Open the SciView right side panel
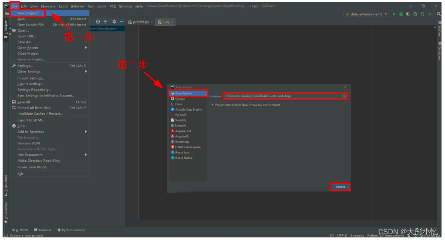The width and height of the screenshot is (445, 240). 439,29
